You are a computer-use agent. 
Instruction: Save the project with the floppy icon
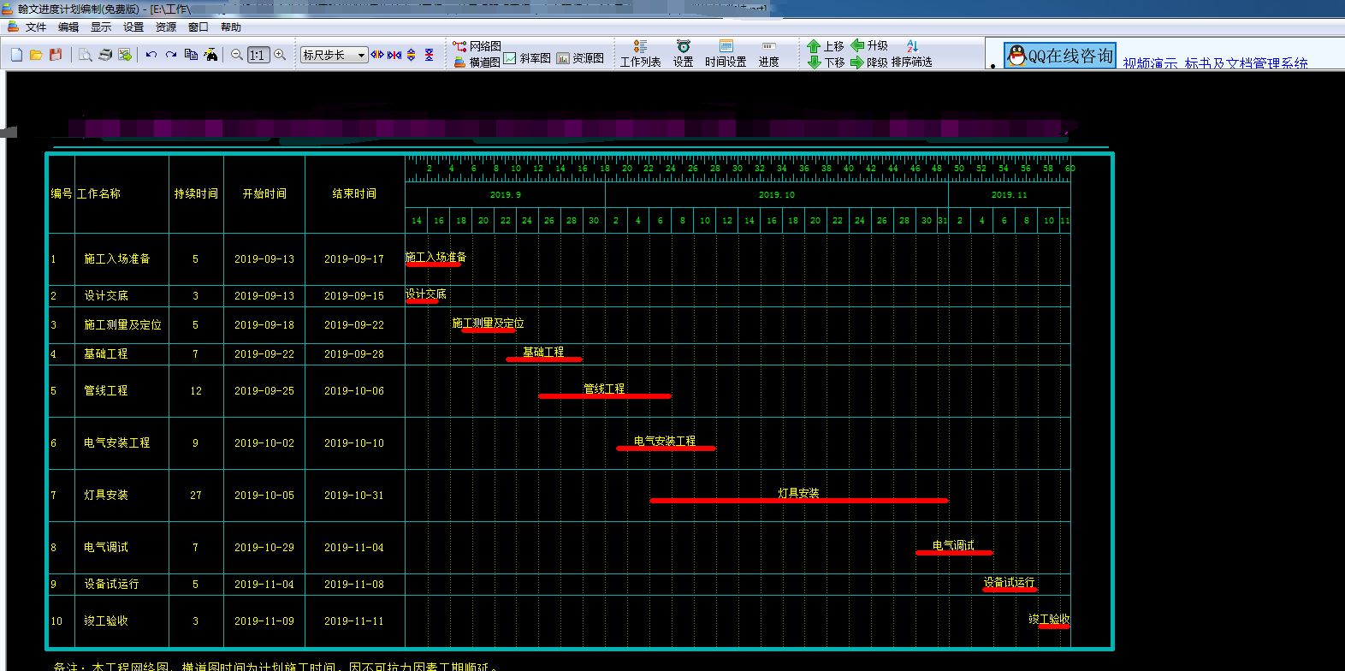coord(56,55)
